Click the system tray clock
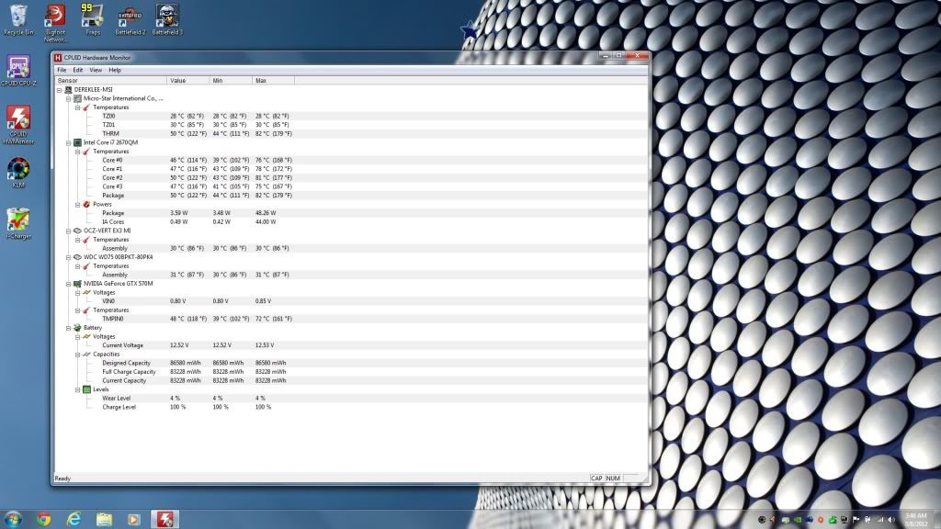Viewport: 941px width, 529px height. pyautogui.click(x=916, y=520)
